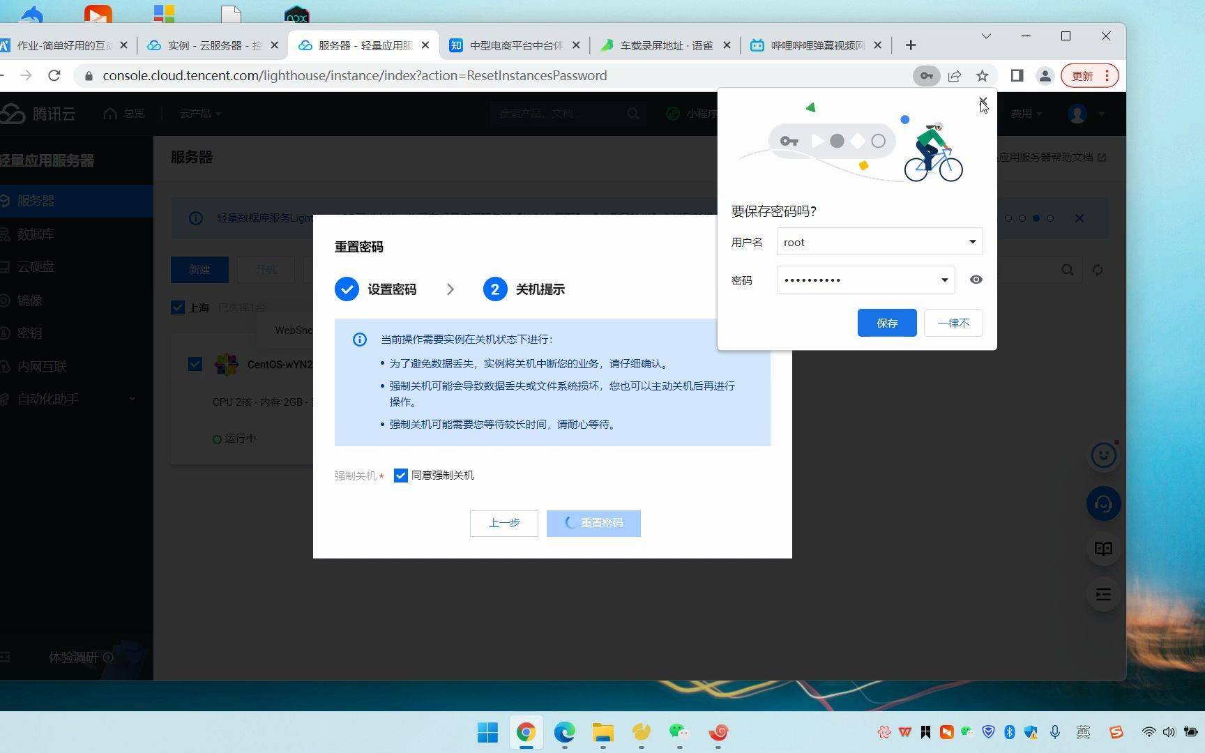Close the 哔哩哔哩弹幕视频 tab
The height and width of the screenshot is (753, 1205).
click(877, 45)
